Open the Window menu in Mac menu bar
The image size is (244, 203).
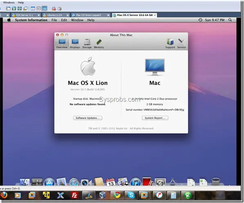(x=77, y=20)
